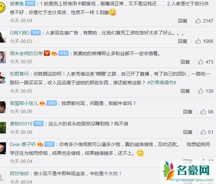Like 那屋那小孩儿's comment with 98 likes

pyautogui.click(x=203, y=112)
